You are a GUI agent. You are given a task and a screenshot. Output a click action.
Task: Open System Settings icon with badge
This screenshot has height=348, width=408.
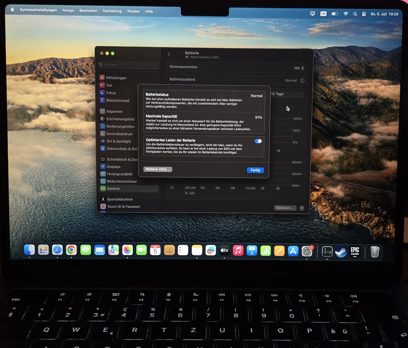pos(307,251)
